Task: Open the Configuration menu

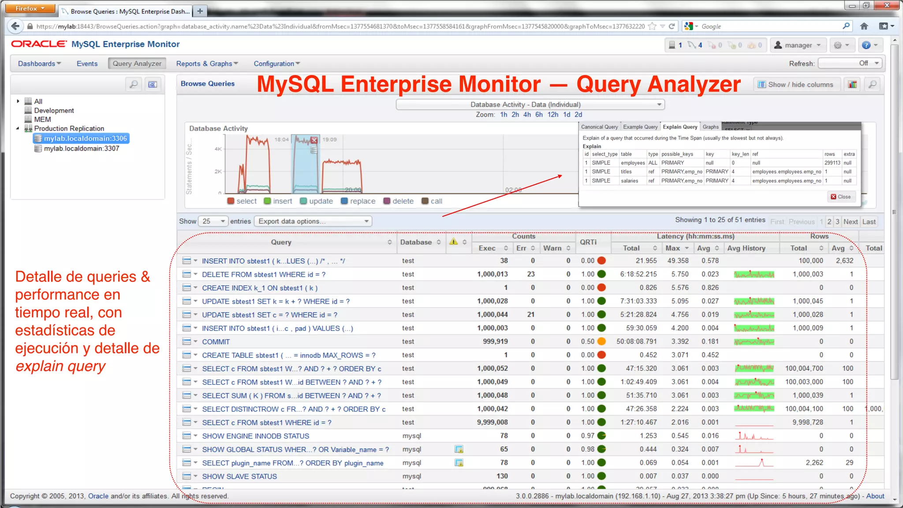Action: pos(276,63)
